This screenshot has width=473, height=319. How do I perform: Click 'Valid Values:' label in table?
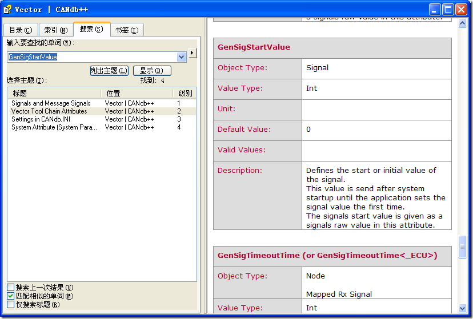pos(242,150)
